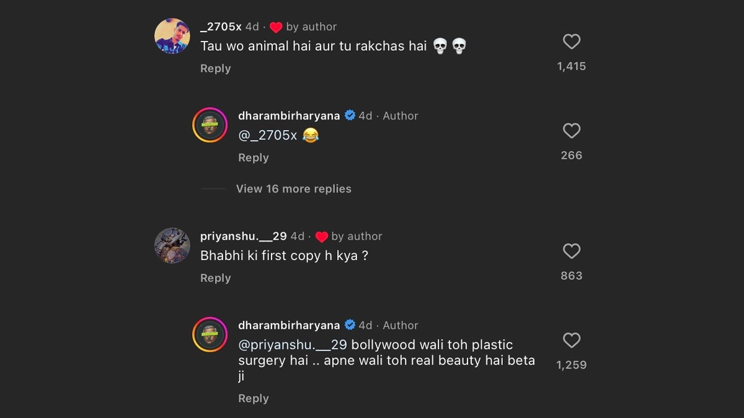Click the @_2705x mention in reply
This screenshot has width=744, height=418.
pyautogui.click(x=268, y=136)
